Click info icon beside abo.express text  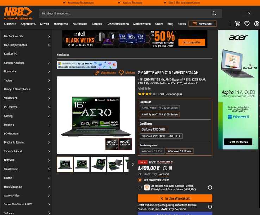coord(210,207)
